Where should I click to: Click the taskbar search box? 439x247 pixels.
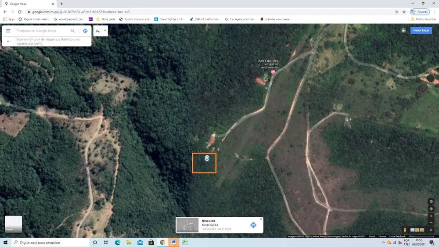50,242
